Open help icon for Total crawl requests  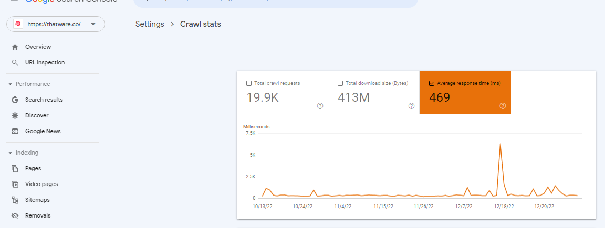click(320, 106)
